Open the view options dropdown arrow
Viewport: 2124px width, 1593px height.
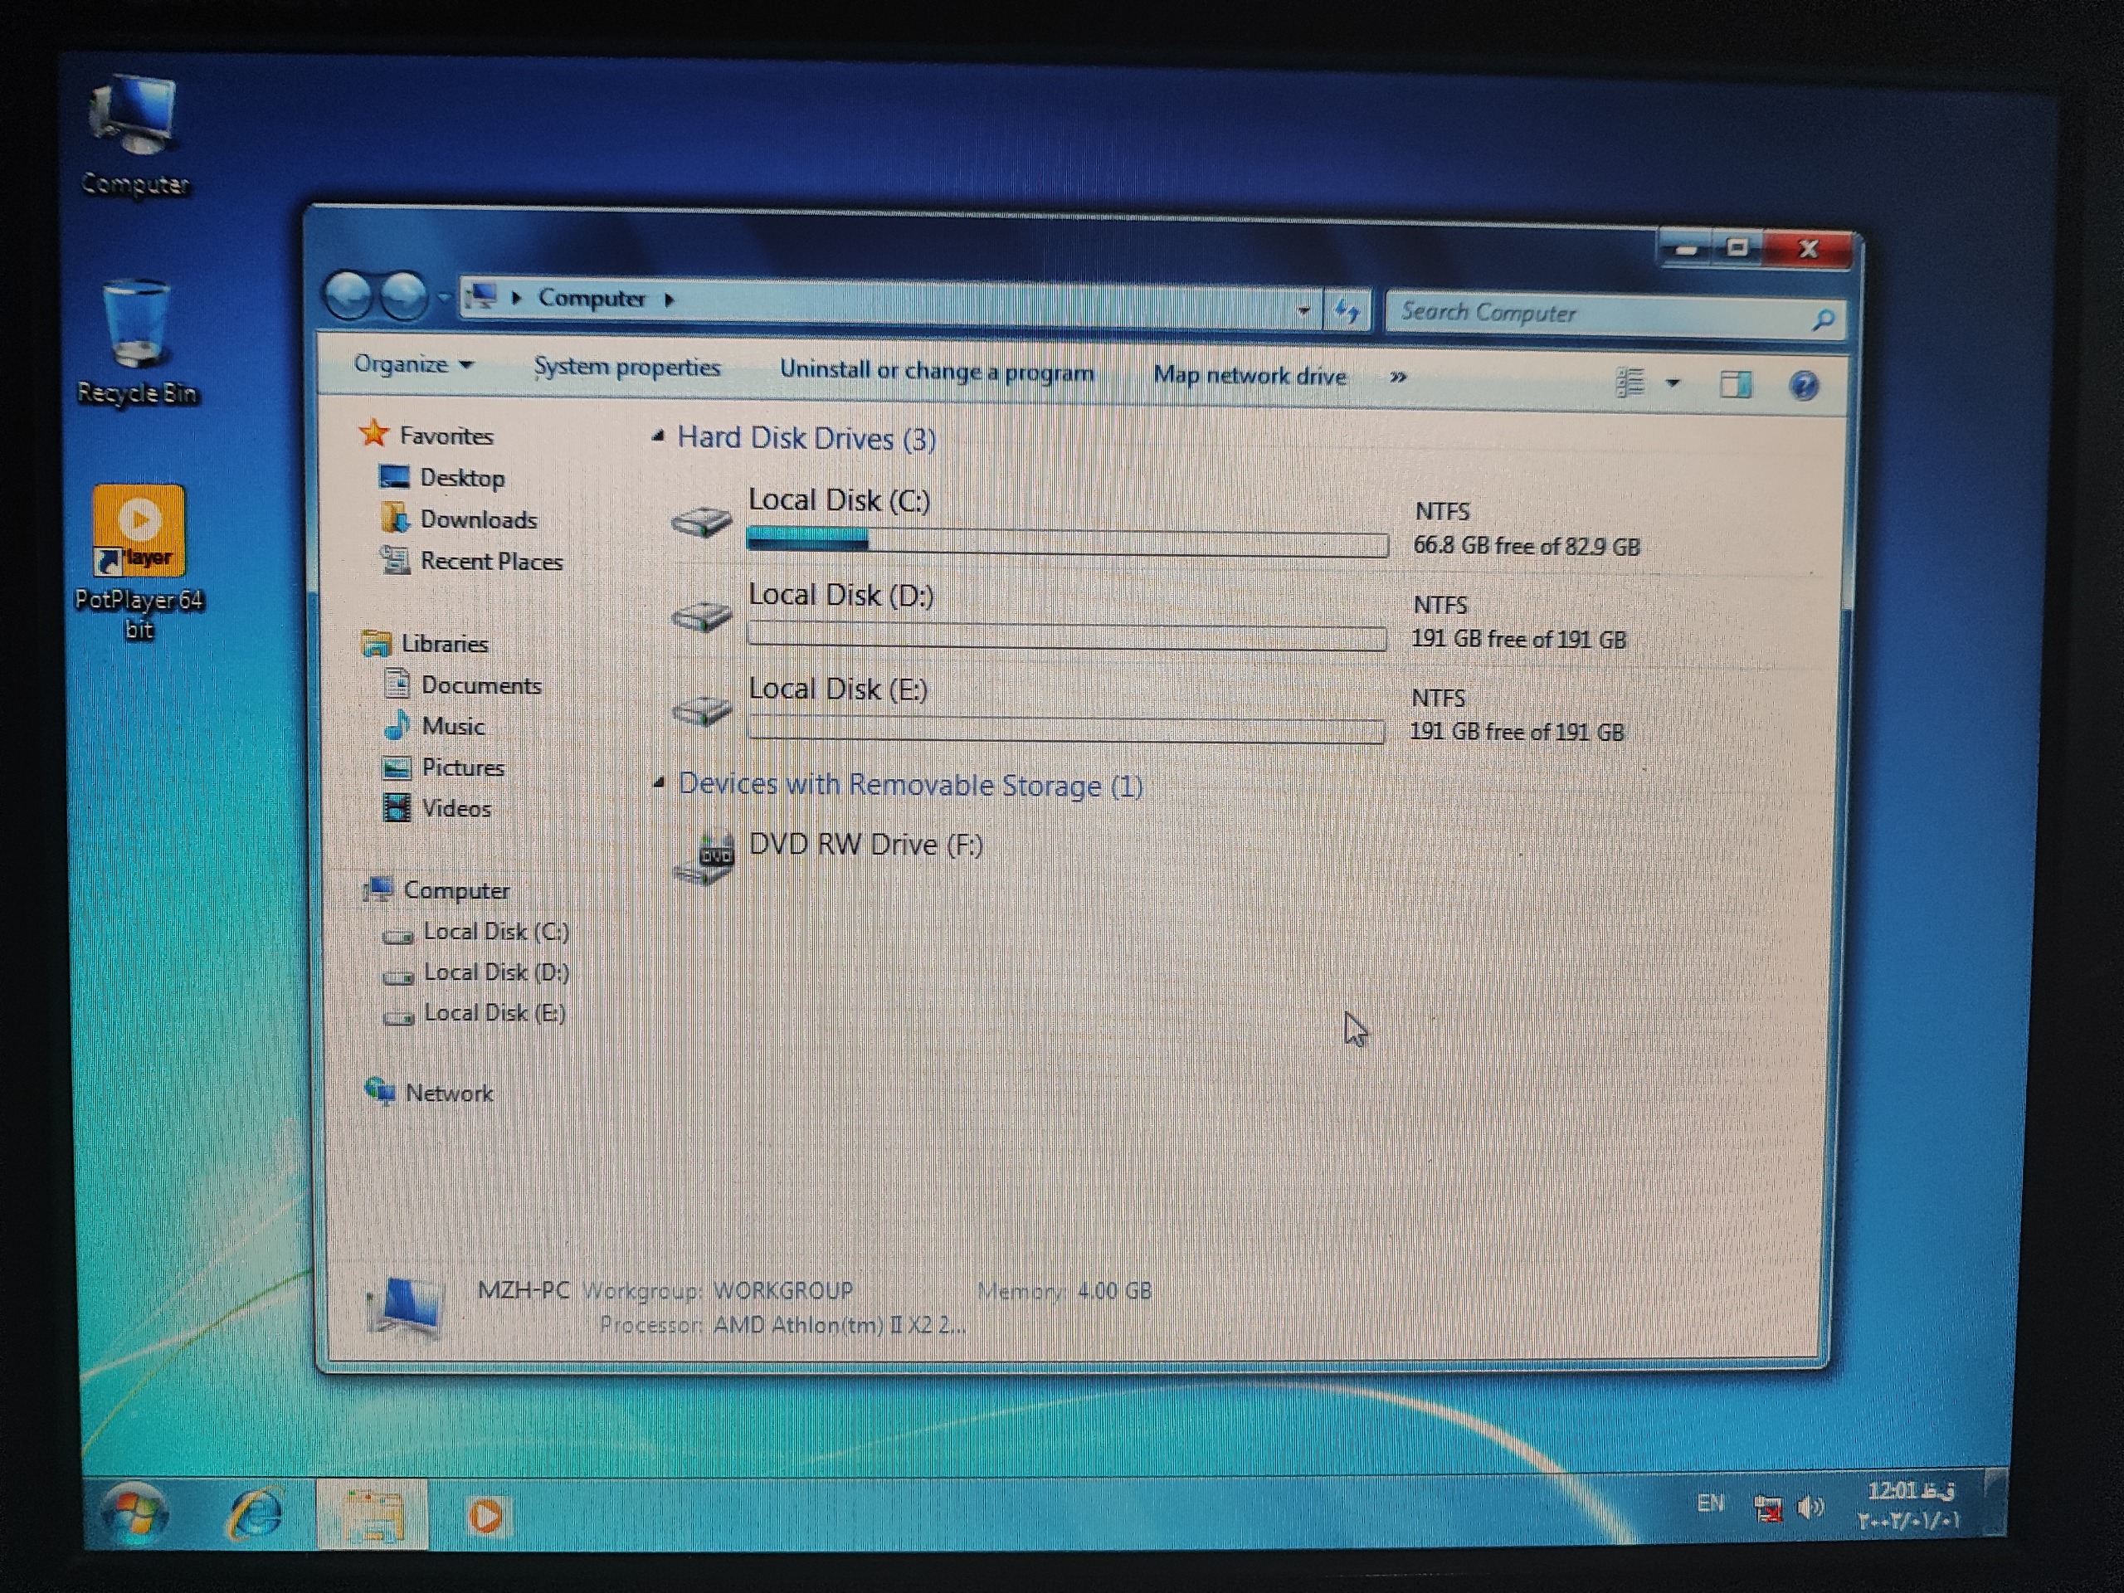(1673, 383)
